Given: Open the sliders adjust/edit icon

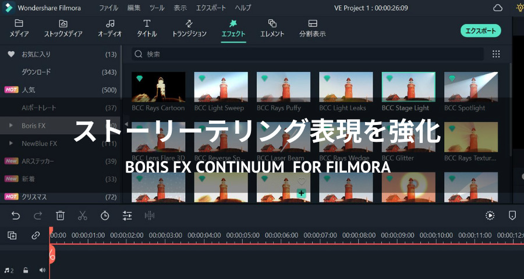Looking at the screenshot, I should click(128, 216).
